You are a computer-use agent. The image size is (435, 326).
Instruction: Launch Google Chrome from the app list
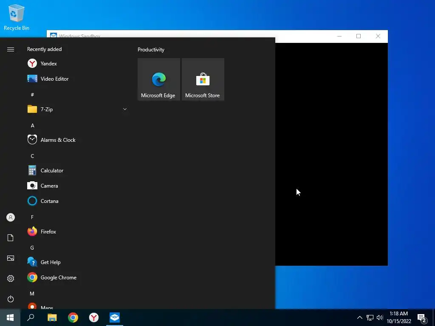coord(77,278)
